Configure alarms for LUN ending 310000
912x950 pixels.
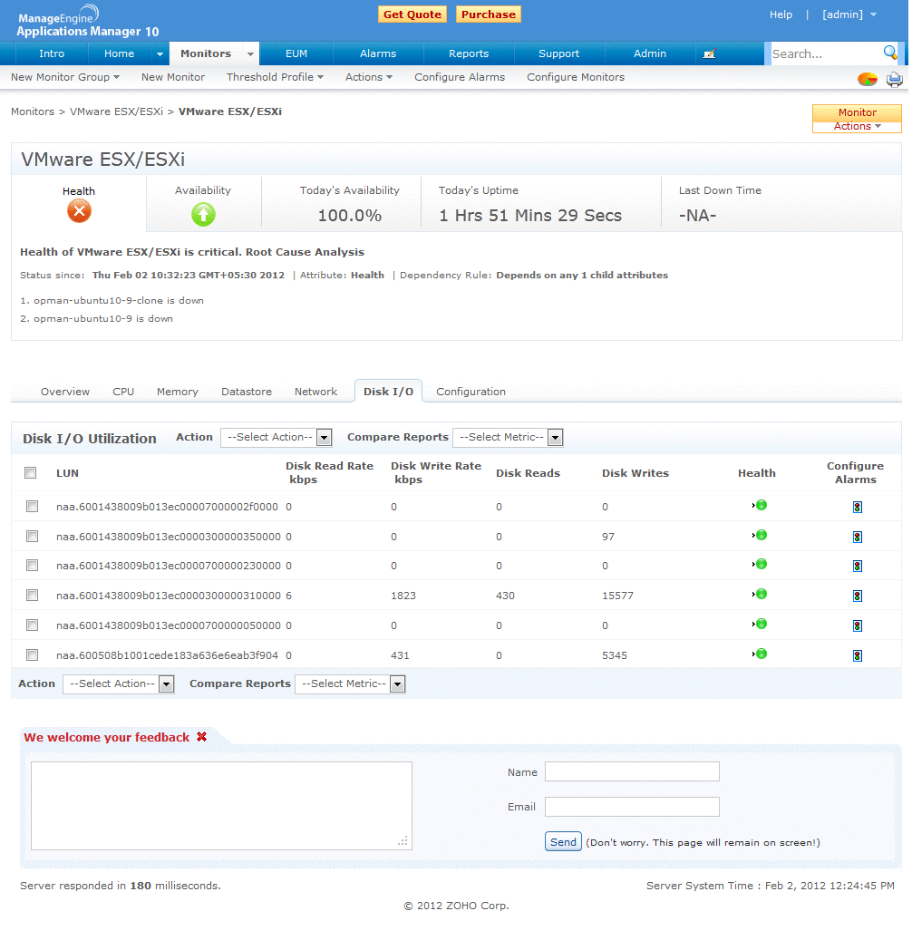click(857, 596)
